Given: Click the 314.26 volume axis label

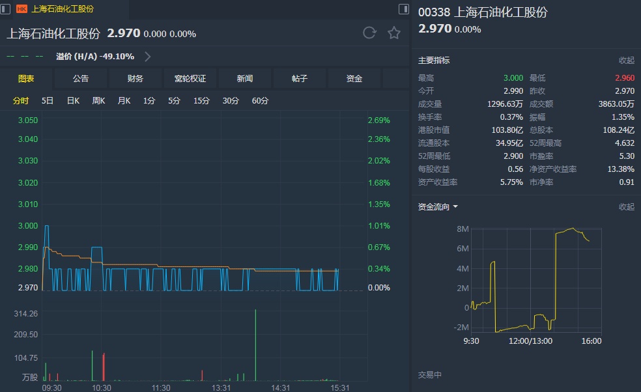Looking at the screenshot, I should [x=26, y=313].
